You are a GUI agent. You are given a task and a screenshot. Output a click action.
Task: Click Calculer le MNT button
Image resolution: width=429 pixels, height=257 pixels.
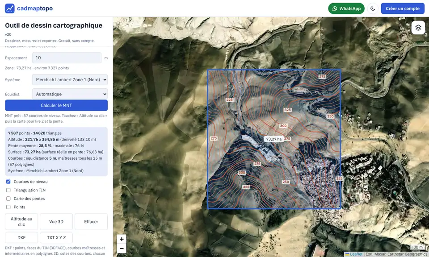click(x=56, y=105)
